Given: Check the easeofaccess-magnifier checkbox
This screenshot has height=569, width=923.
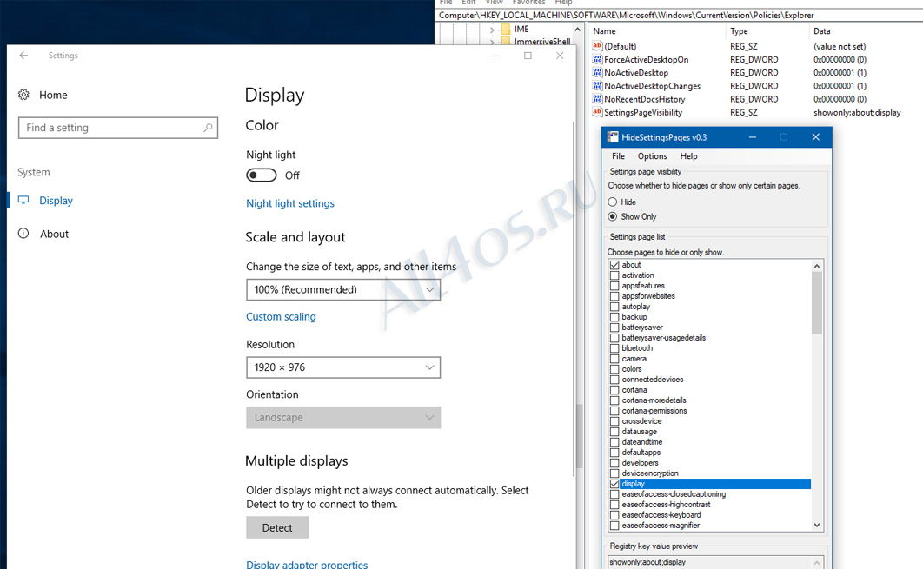Looking at the screenshot, I should point(614,526).
